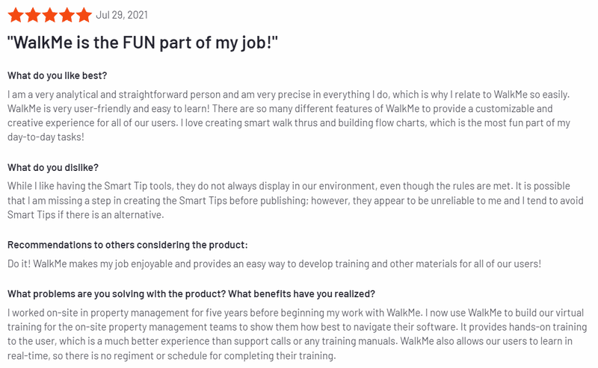Click the "What do you dislike?" heading
This screenshot has width=598, height=368.
click(x=52, y=167)
